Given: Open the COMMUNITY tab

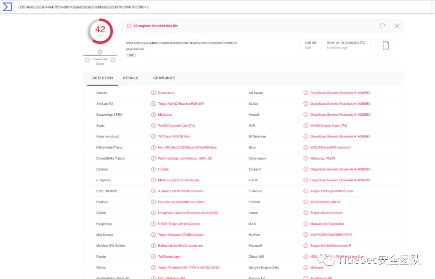Looking at the screenshot, I should (x=164, y=78).
